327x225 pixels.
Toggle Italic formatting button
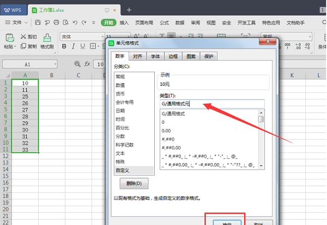tap(72, 47)
